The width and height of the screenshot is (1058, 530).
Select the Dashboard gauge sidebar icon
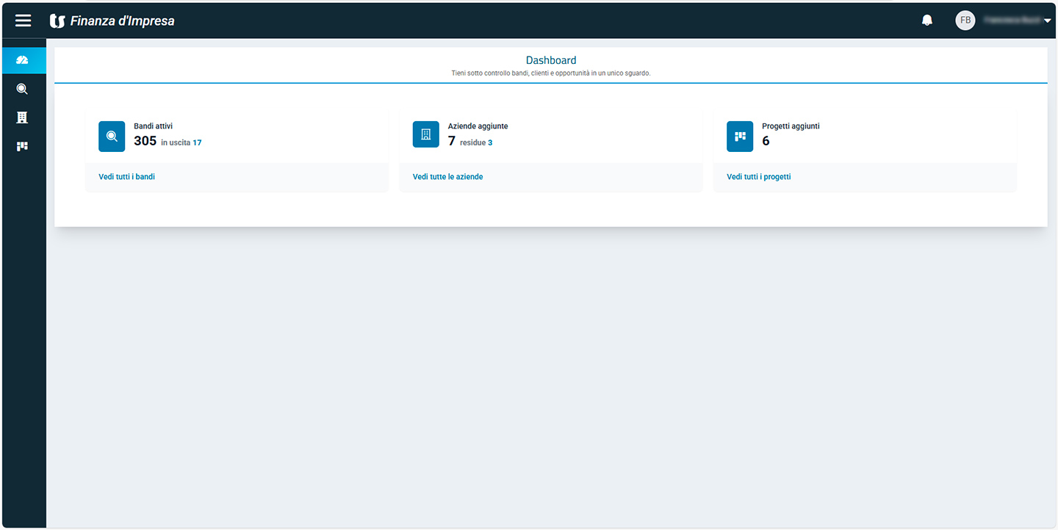pyautogui.click(x=22, y=60)
